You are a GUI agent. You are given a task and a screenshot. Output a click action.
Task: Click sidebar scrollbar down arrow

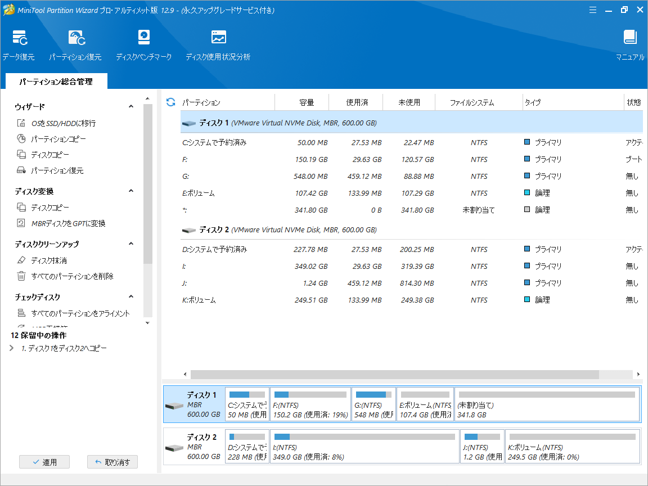point(147,323)
